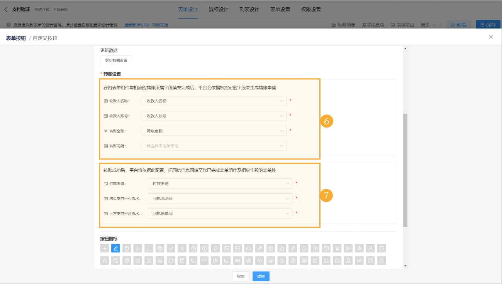Screen dimensions: 502x284
Task: Choose the camera button icon
Action: [193, 248]
